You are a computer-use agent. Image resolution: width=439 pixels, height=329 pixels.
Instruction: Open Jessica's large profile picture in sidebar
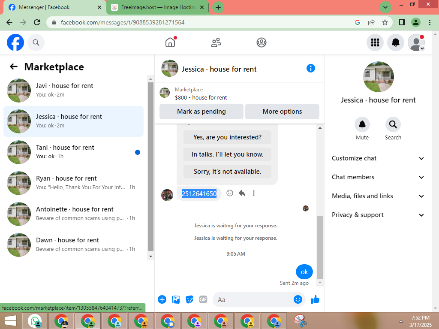pos(378,77)
